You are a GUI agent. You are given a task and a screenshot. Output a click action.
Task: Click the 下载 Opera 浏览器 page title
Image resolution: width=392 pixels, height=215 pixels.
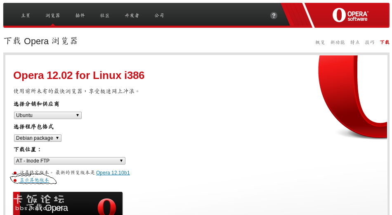click(x=41, y=41)
